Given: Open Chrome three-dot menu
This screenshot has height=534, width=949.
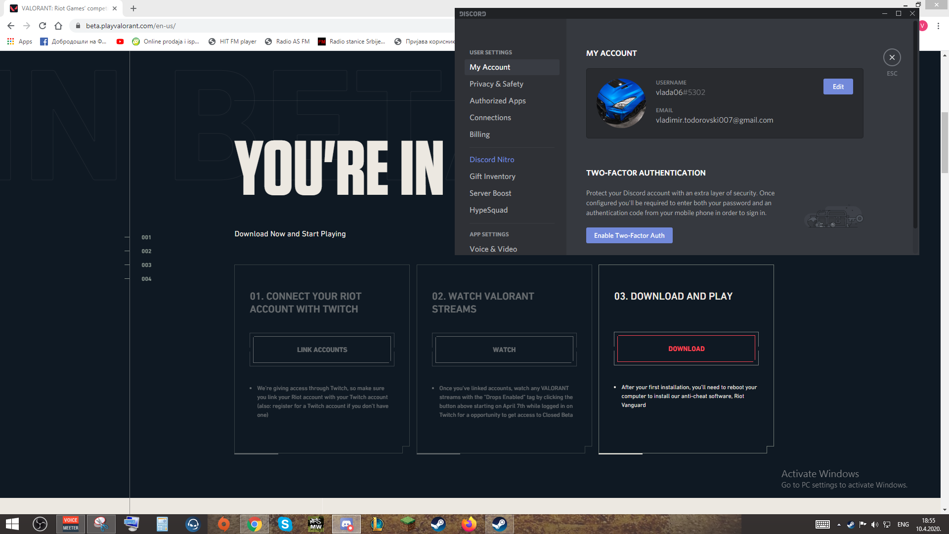Looking at the screenshot, I should 938,26.
